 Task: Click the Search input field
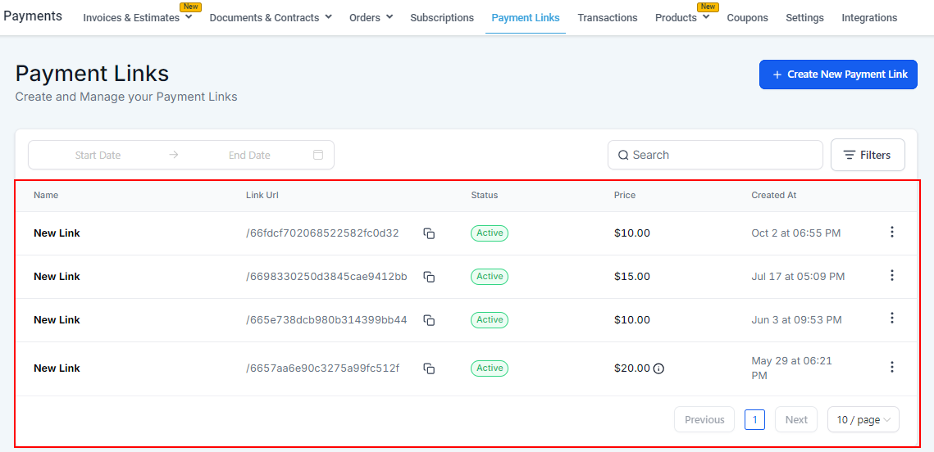point(715,155)
